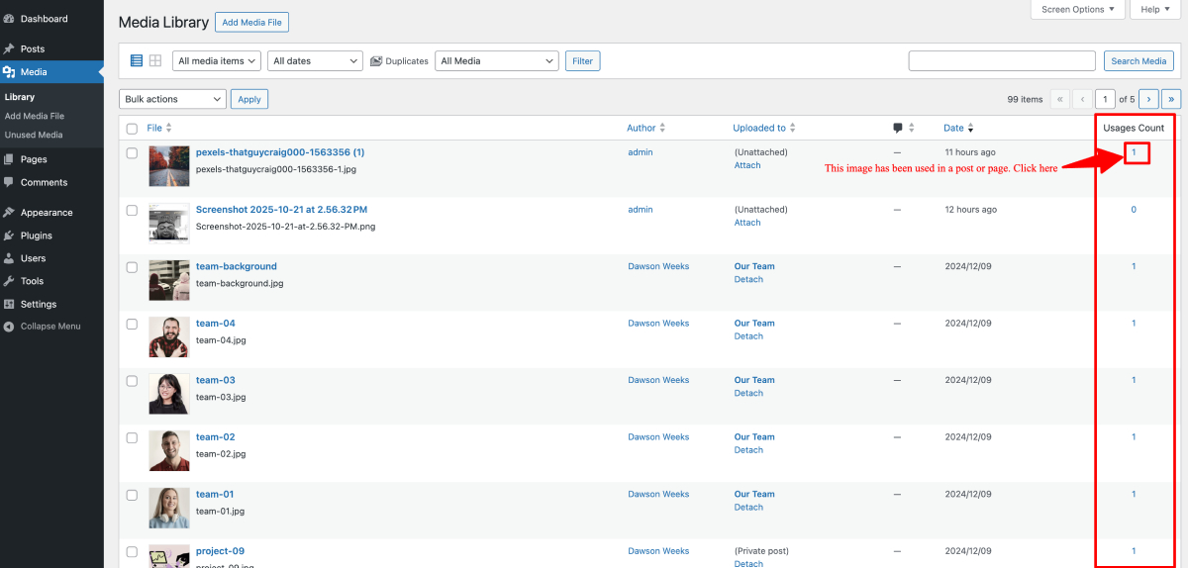Open the team-02 thumbnail image
Viewport: 1188px width, 568px height.
pos(169,451)
